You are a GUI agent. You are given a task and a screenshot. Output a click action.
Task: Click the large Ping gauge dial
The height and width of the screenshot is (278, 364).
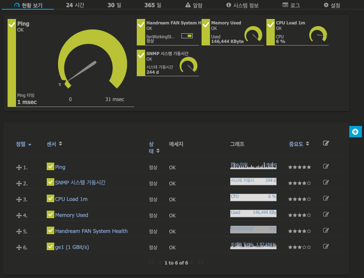[x=93, y=59]
